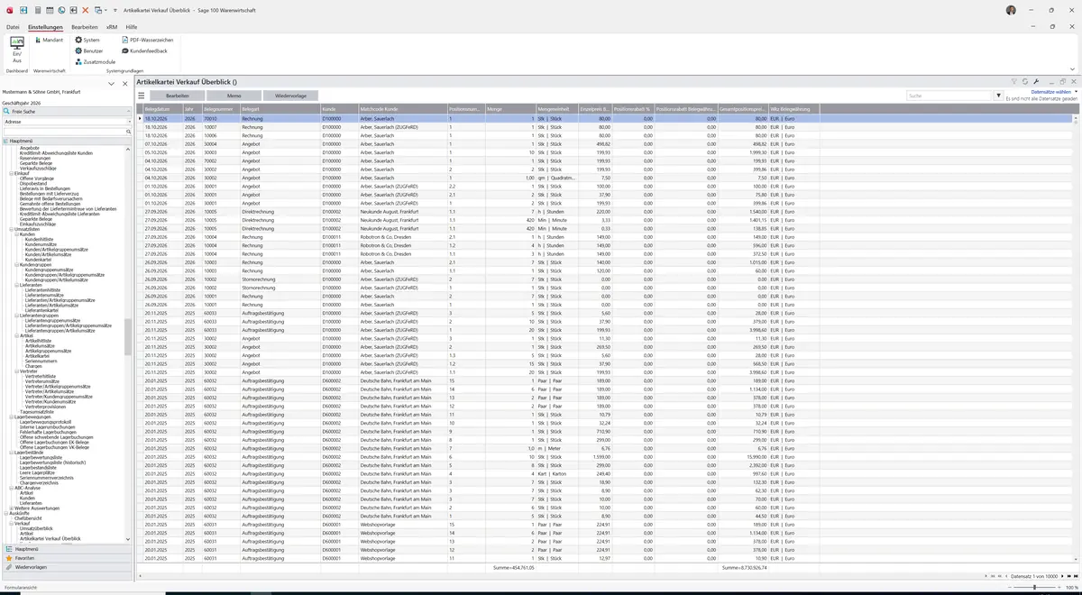This screenshot has height=595, width=1082.
Task: Click the Suche input field
Action: [949, 95]
